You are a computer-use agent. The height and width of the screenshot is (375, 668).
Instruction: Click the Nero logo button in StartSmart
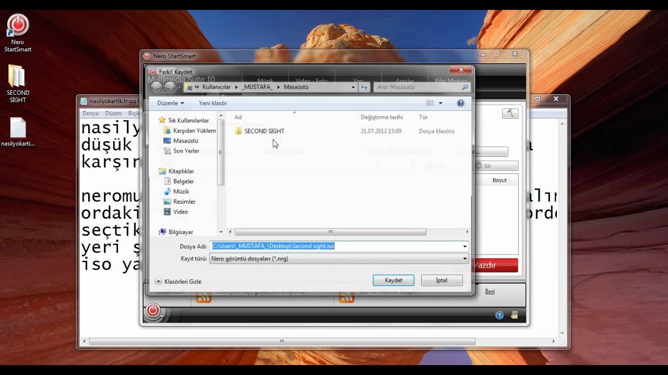[152, 311]
